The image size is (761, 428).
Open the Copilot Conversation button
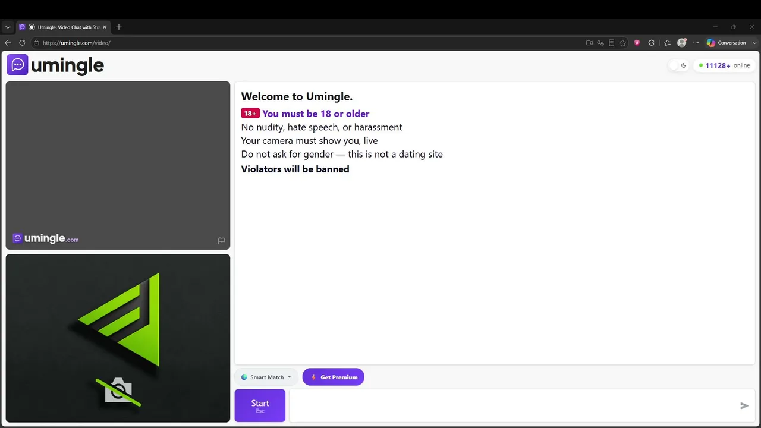click(x=726, y=43)
